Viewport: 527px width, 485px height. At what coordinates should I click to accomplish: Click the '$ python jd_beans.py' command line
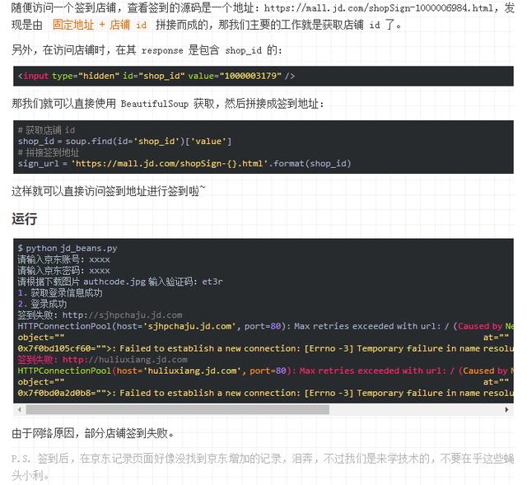pyautogui.click(x=68, y=249)
